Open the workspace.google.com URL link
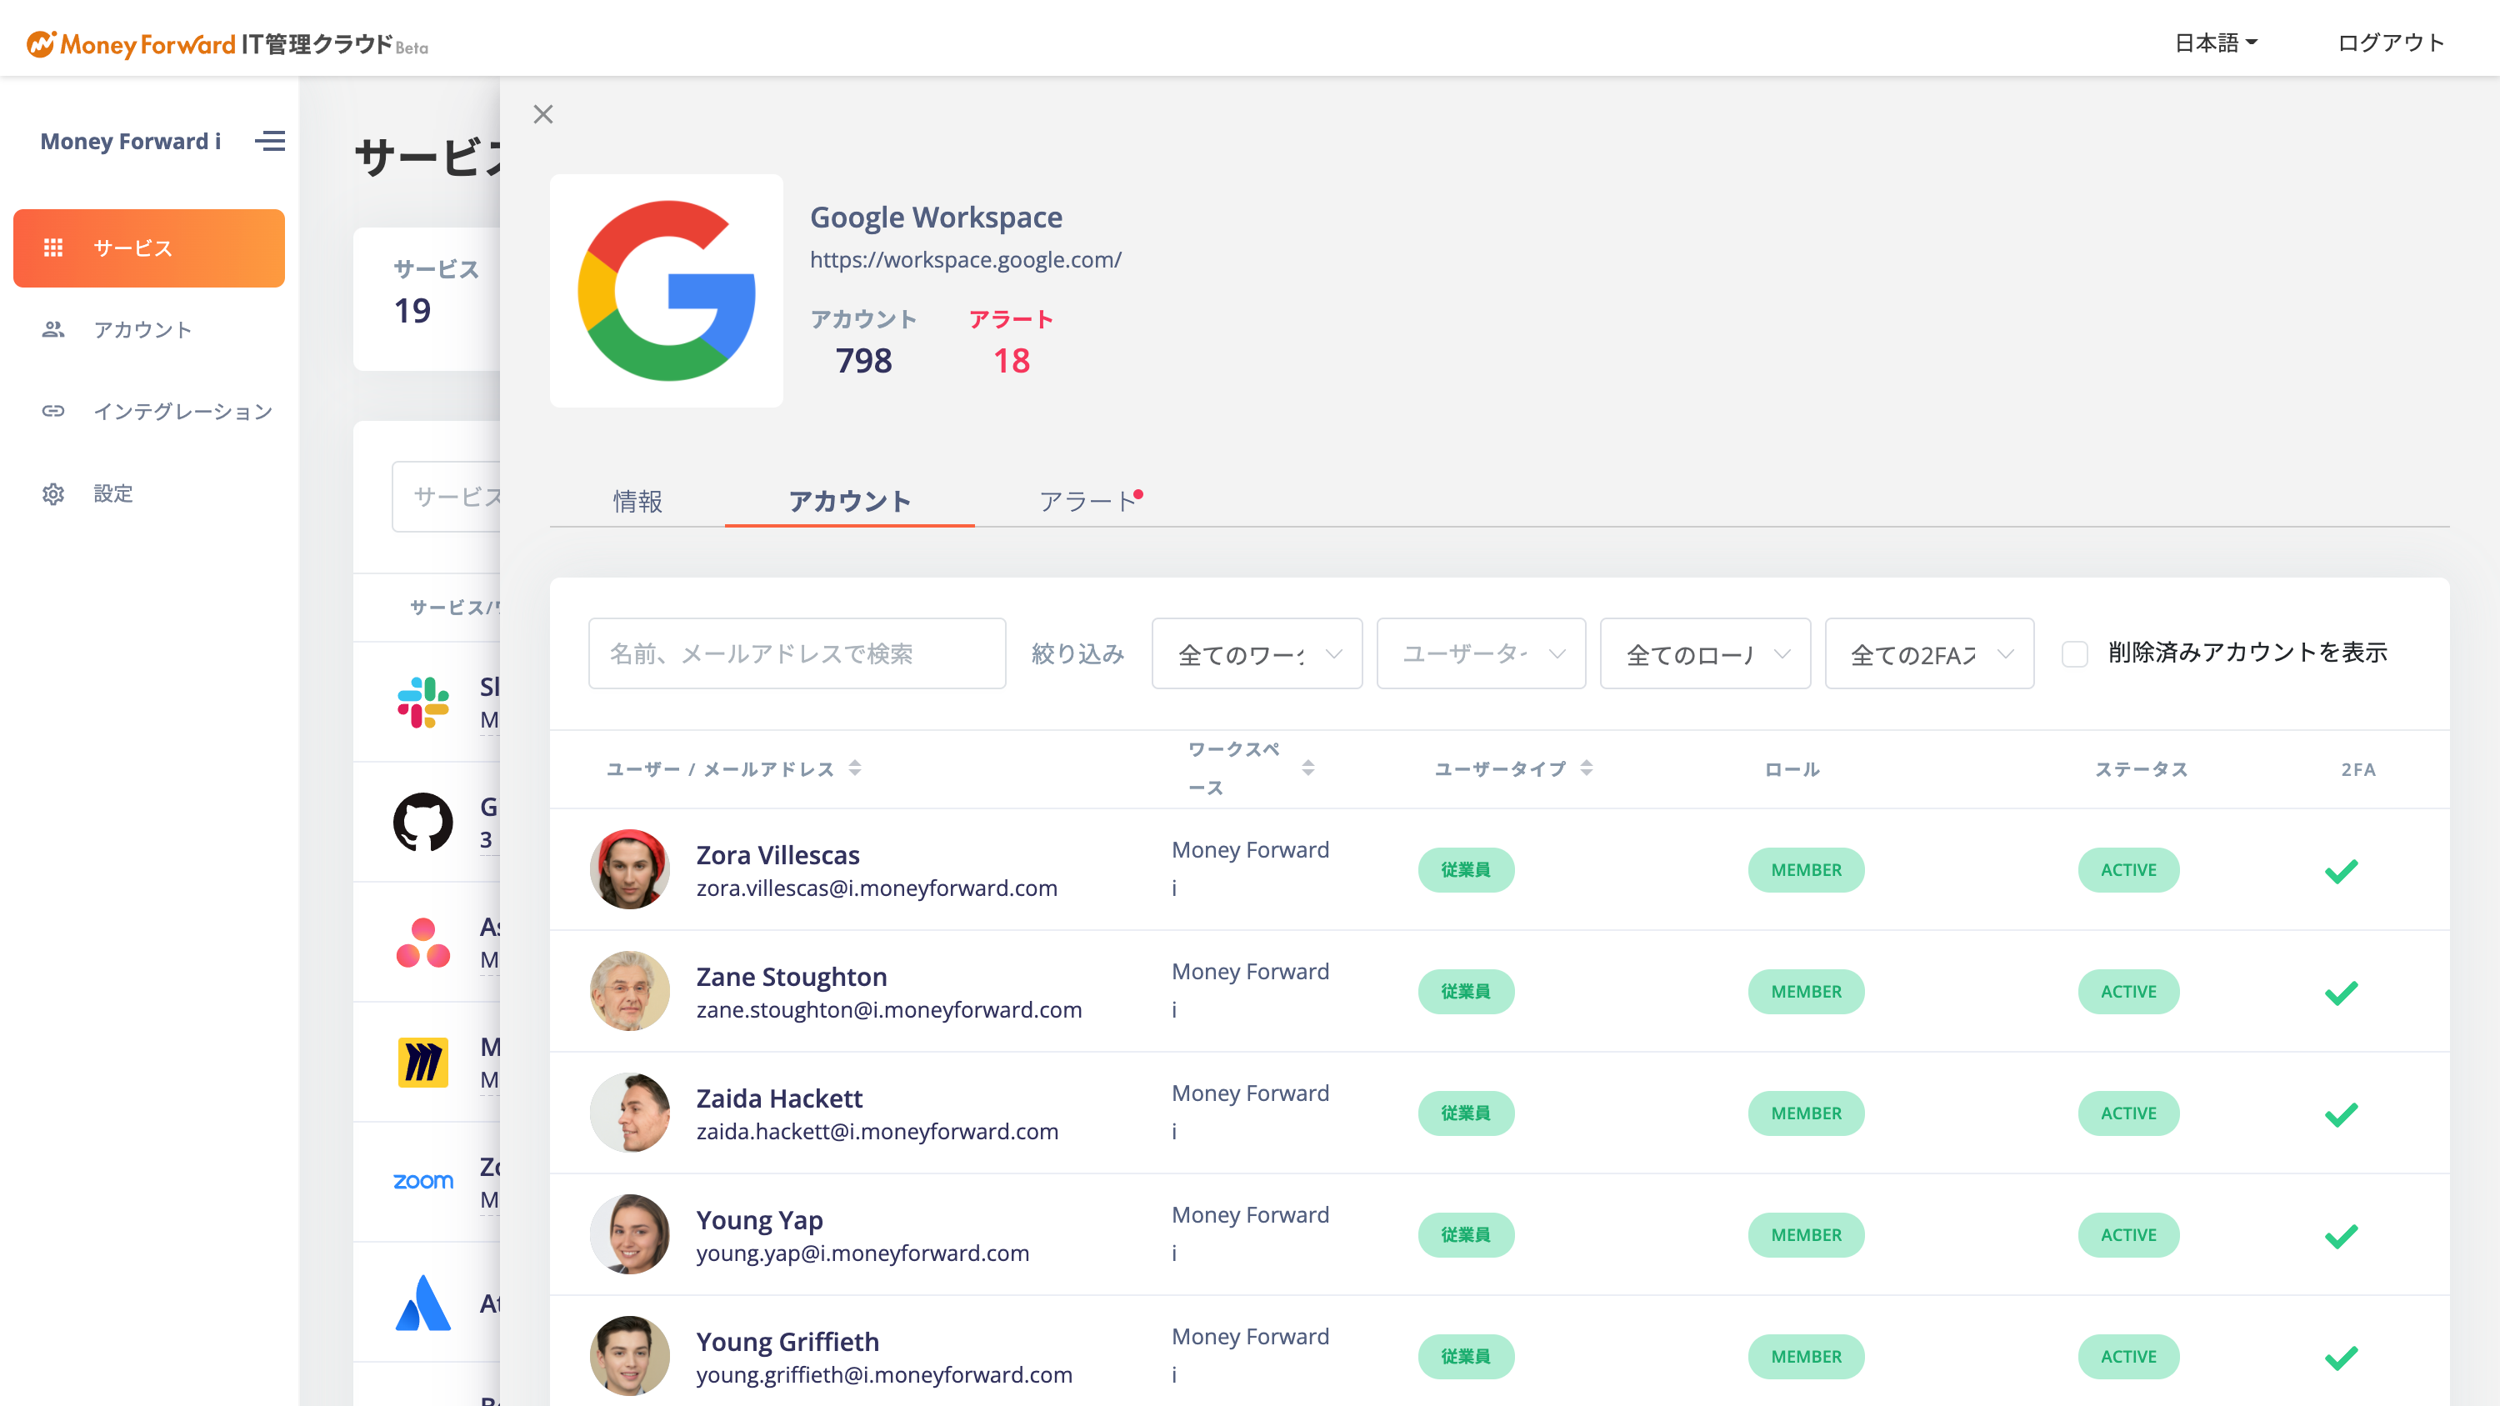2500x1406 pixels. coord(966,260)
